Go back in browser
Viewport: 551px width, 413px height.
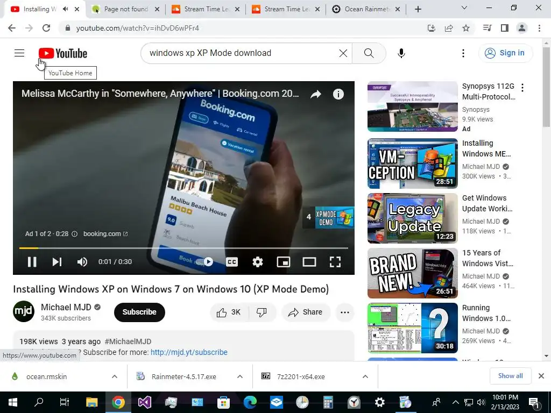pos(12,28)
